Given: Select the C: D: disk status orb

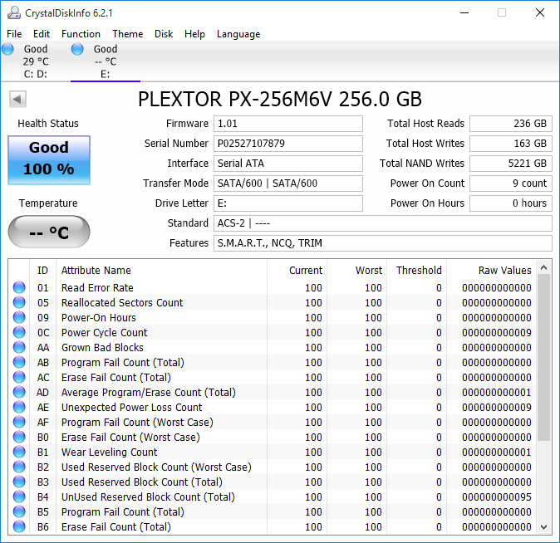Looking at the screenshot, I should tap(8, 49).
